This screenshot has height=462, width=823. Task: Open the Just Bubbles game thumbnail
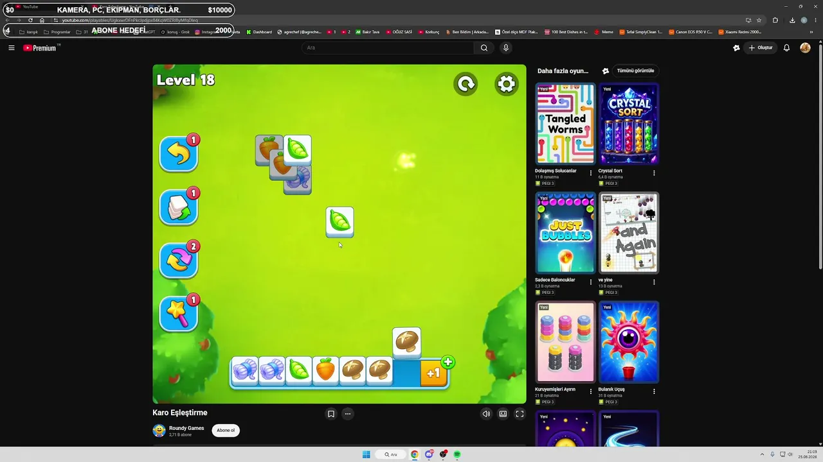pos(566,233)
